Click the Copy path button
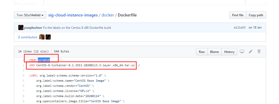This screenshot has width=279, height=104. click(x=256, y=15)
